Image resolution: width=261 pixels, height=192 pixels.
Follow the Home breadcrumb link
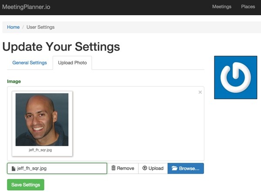pos(13,27)
